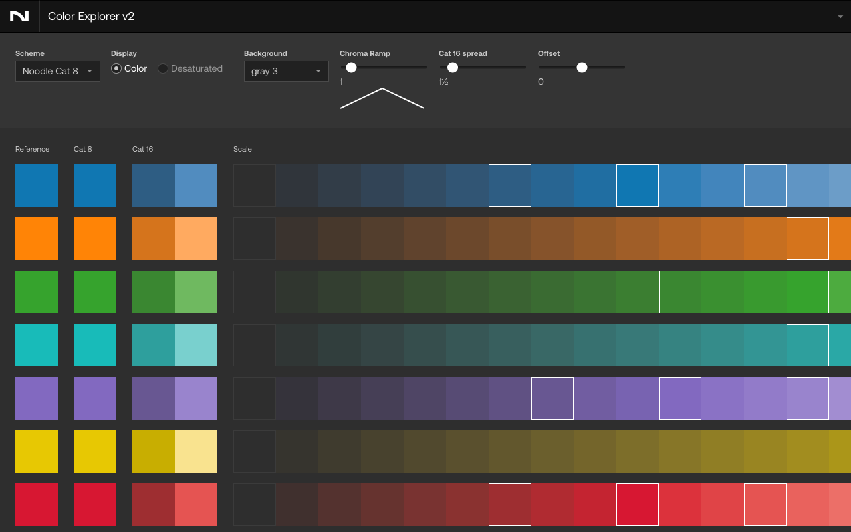Click the Scale column header
Screen dimensions: 851x532
(x=243, y=149)
